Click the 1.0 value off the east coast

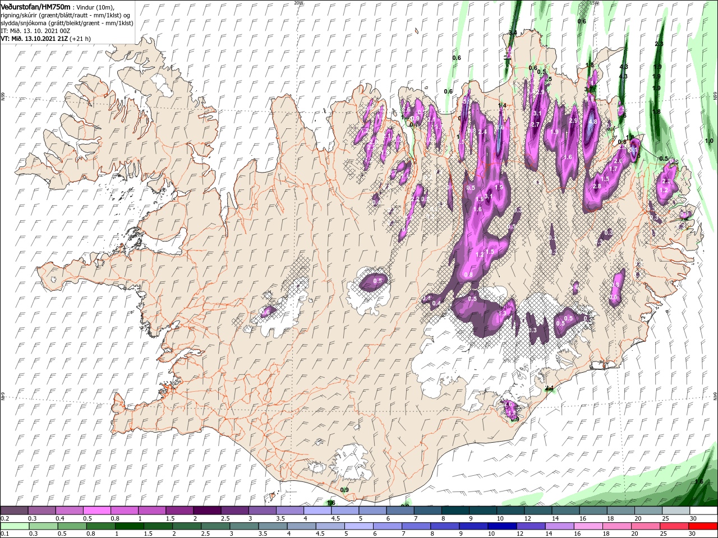point(709,141)
